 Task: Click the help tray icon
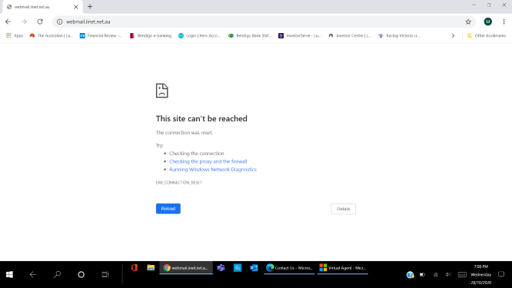[410, 275]
